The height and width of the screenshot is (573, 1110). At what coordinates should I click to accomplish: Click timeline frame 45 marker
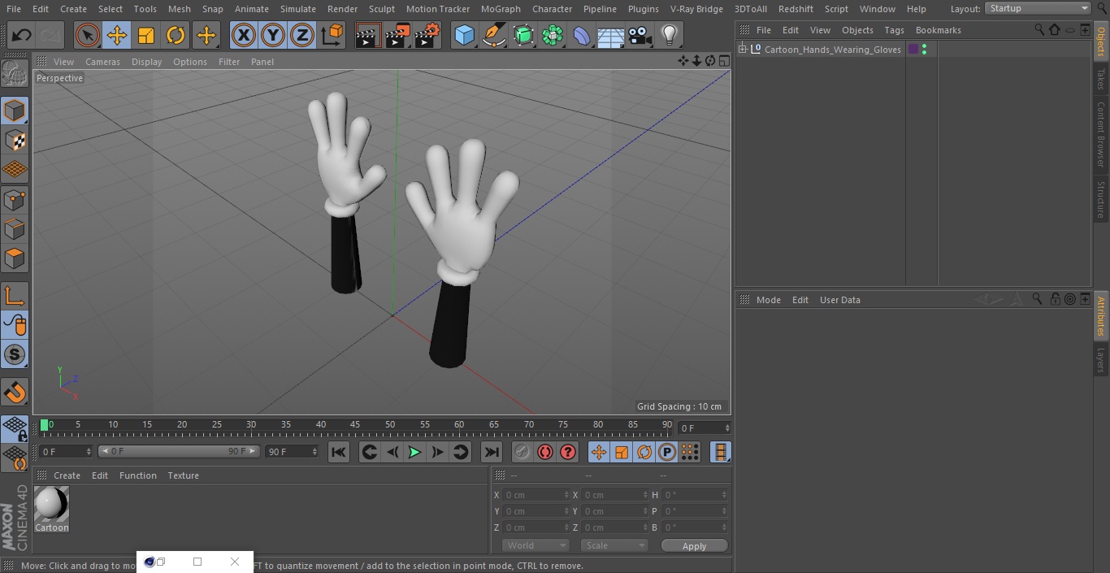point(355,424)
